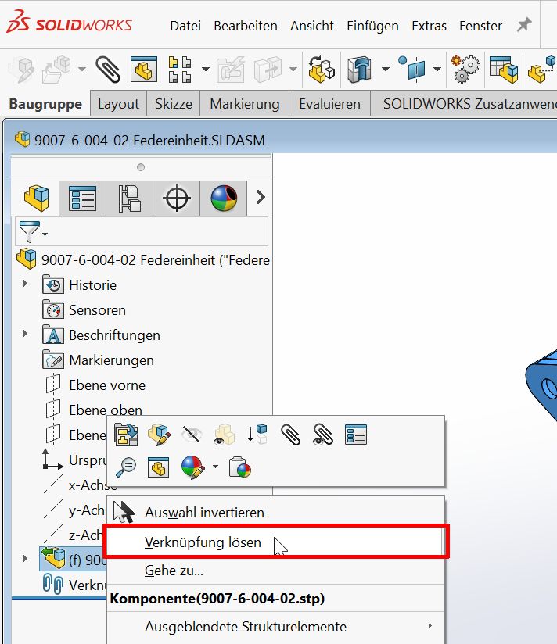Click component preview window icon in context toolbar
557x644 pixels.
pos(159,467)
